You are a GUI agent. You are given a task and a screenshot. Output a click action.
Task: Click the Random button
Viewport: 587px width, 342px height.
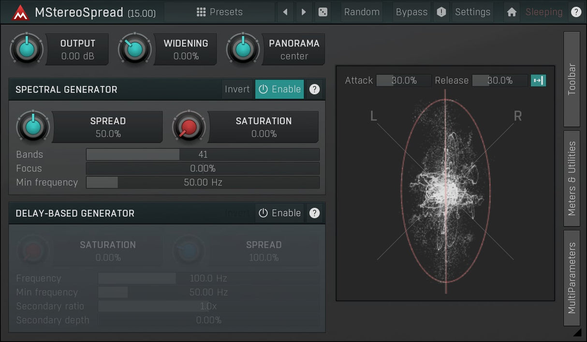[362, 12]
